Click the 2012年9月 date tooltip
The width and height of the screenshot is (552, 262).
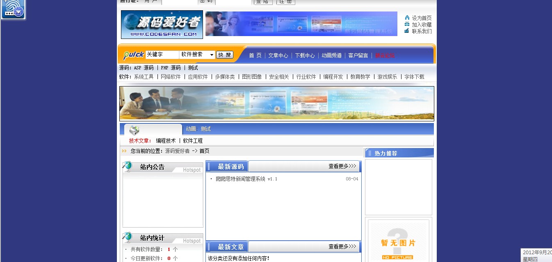click(536, 255)
